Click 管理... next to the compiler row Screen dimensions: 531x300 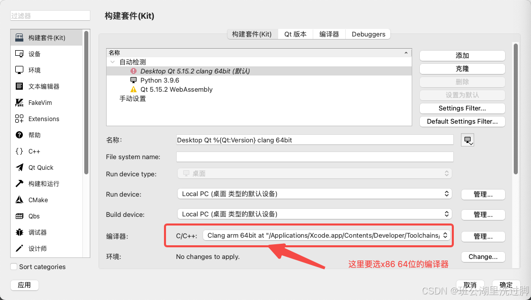point(483,237)
